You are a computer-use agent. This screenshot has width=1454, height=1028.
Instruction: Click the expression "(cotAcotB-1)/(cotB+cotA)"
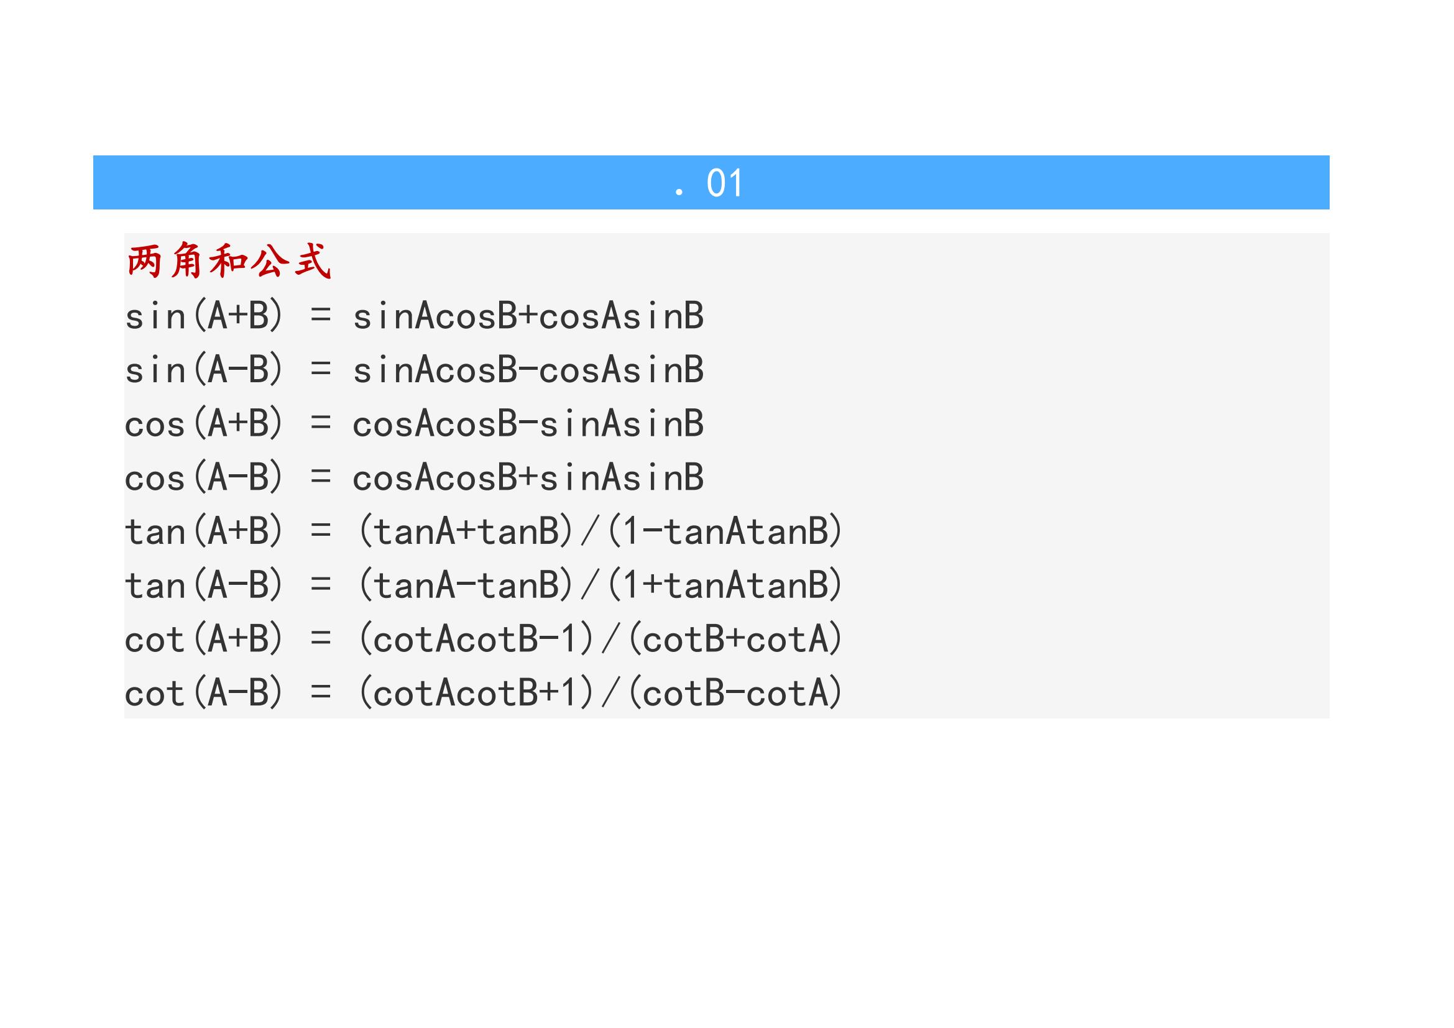tap(600, 639)
